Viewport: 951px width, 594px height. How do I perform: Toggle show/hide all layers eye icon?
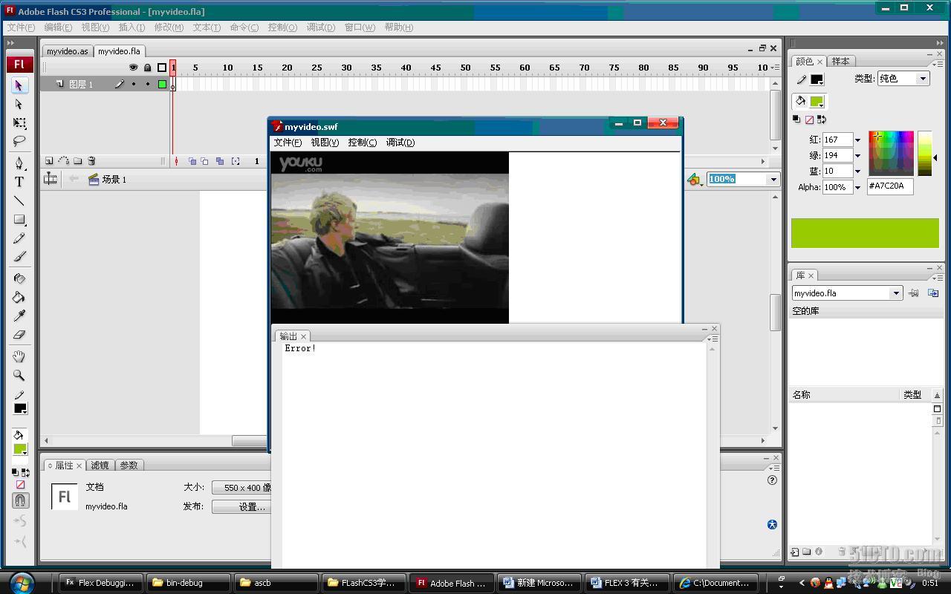coord(134,68)
